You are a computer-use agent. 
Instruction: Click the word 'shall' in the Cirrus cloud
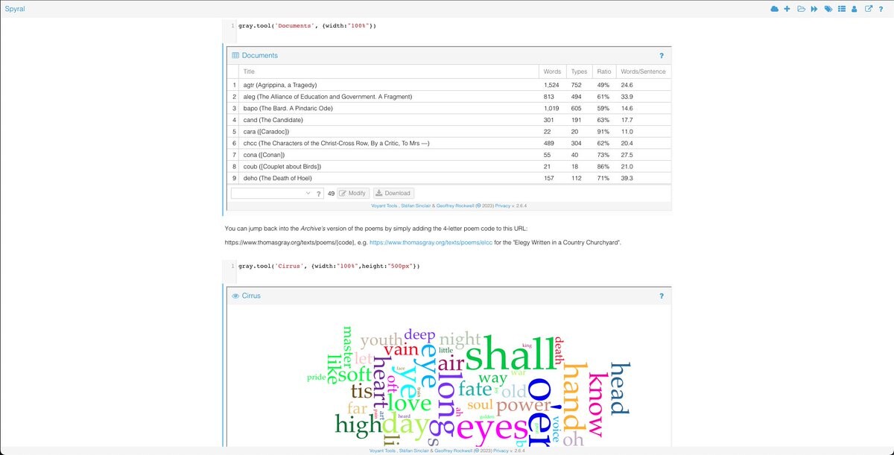[x=510, y=353]
